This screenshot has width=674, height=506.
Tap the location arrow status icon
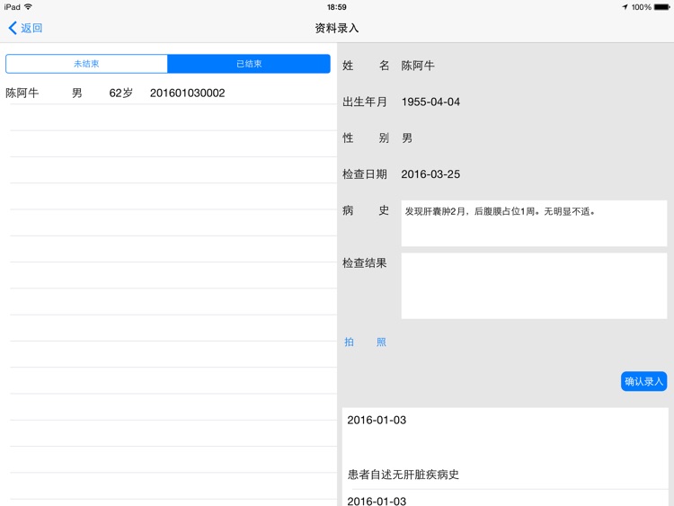coord(625,7)
